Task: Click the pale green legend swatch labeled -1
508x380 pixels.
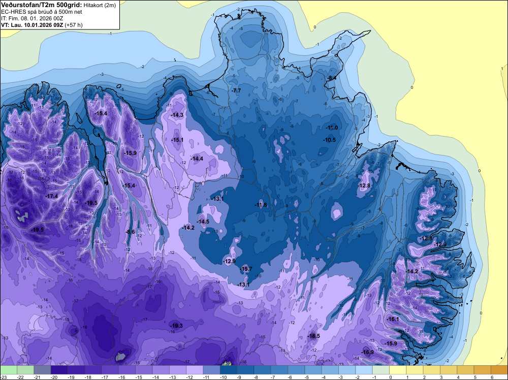Action: tap(380, 370)
